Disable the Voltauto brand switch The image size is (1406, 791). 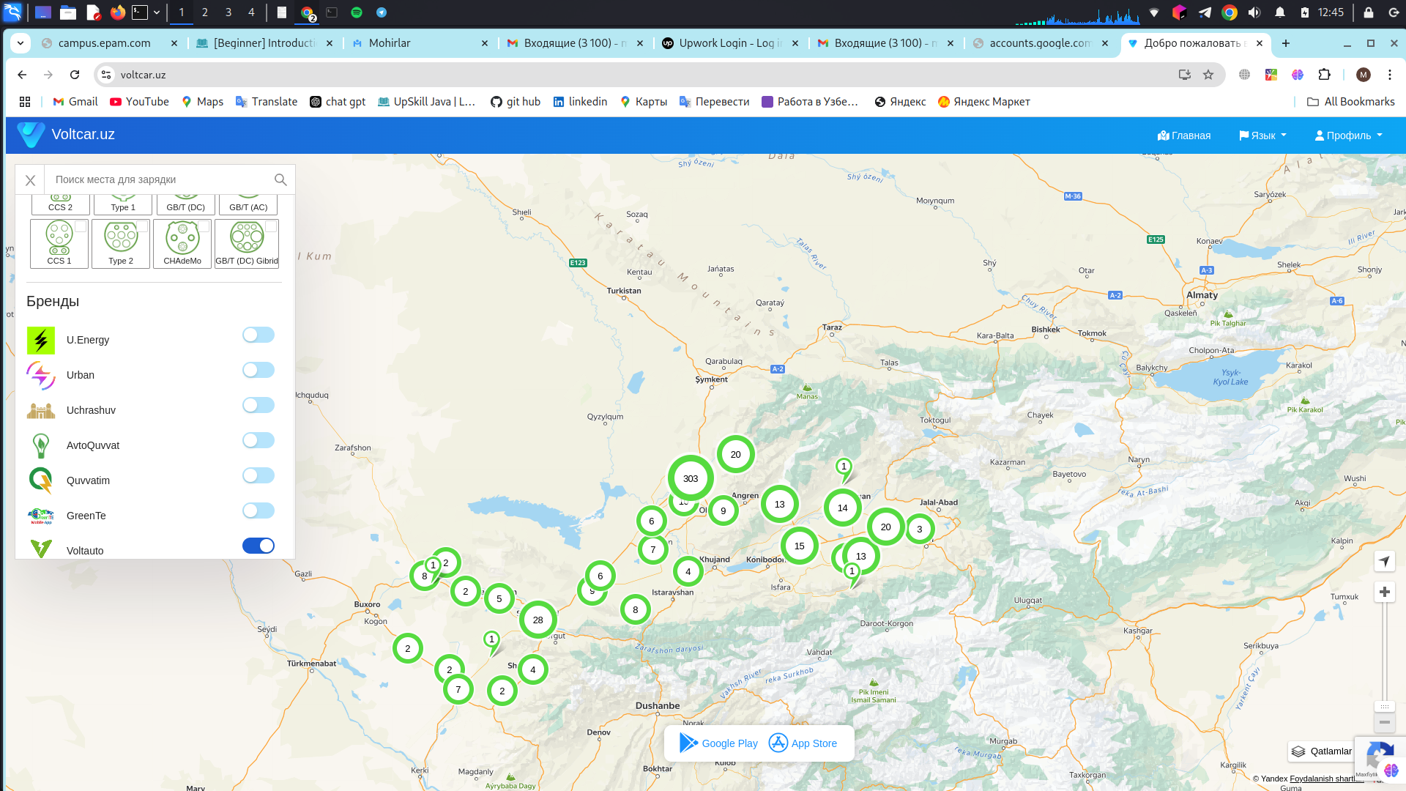[x=258, y=546]
